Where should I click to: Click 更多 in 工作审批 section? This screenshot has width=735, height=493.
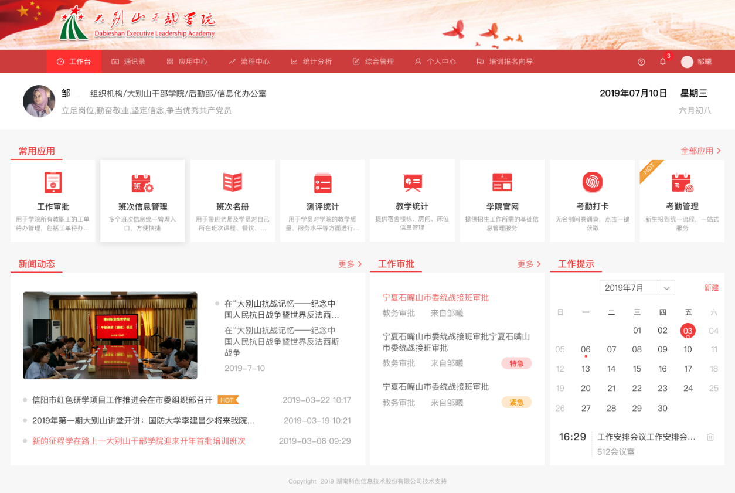point(529,264)
